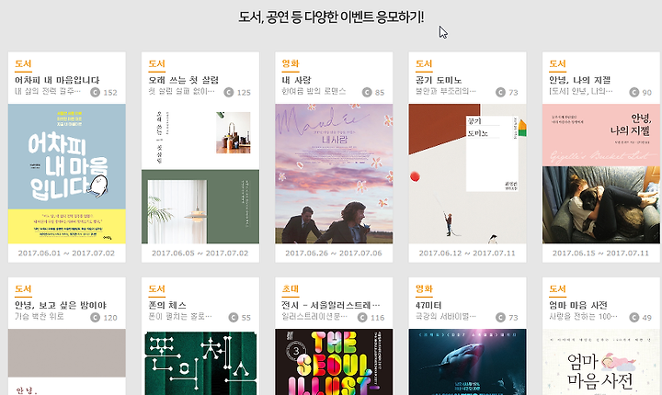Click comment icon next to 85
The height and width of the screenshot is (395, 662).
pyautogui.click(x=367, y=92)
